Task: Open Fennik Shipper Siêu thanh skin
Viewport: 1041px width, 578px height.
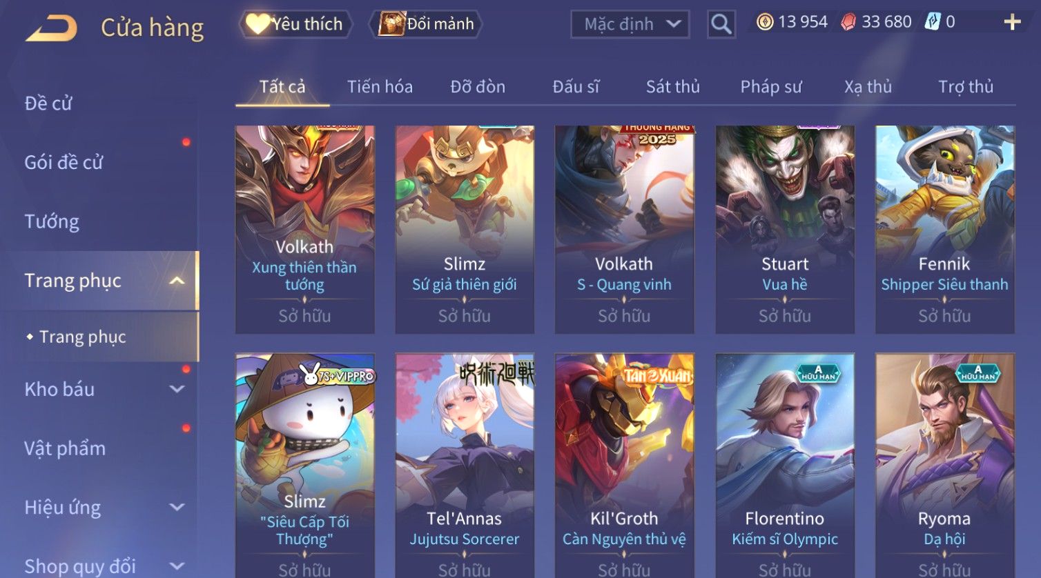Action: pyautogui.click(x=945, y=230)
